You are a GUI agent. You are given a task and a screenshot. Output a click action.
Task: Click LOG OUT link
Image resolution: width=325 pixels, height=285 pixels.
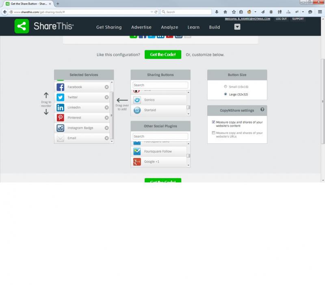[281, 19]
